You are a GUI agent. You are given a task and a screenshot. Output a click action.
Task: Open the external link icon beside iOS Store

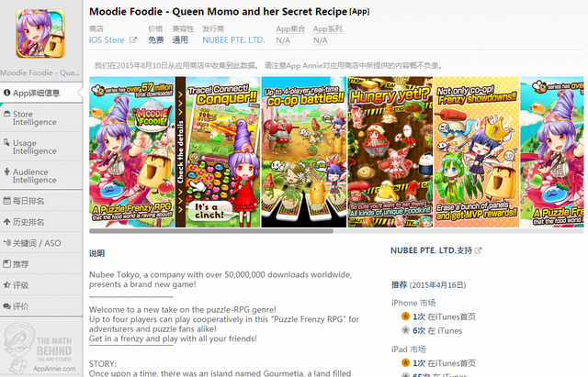click(x=133, y=39)
